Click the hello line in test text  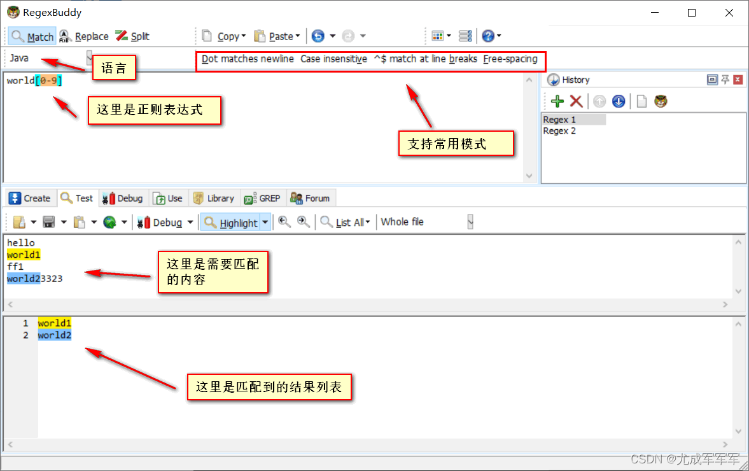click(x=20, y=243)
